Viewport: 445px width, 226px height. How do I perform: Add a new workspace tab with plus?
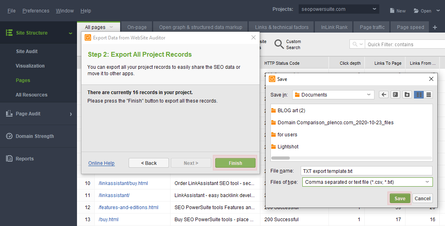[435, 27]
